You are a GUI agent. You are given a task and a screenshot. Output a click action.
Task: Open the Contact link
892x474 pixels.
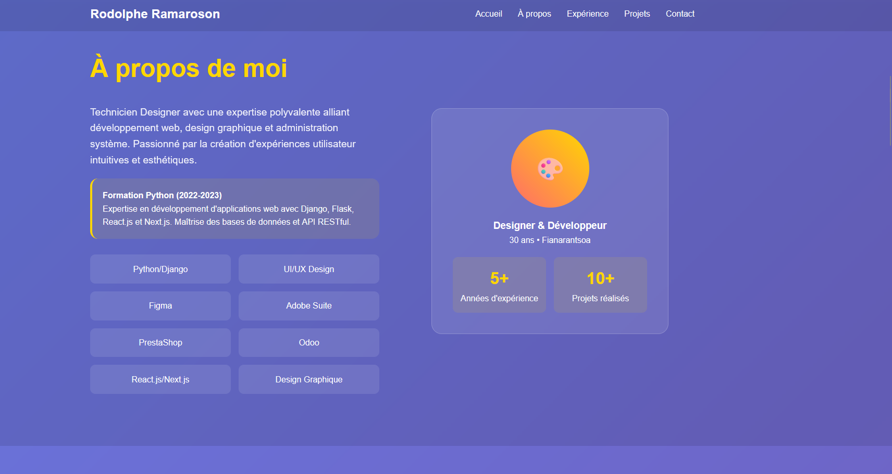680,14
